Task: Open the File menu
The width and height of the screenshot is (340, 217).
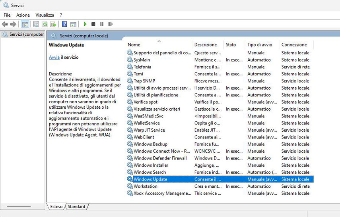Action: pos(7,15)
